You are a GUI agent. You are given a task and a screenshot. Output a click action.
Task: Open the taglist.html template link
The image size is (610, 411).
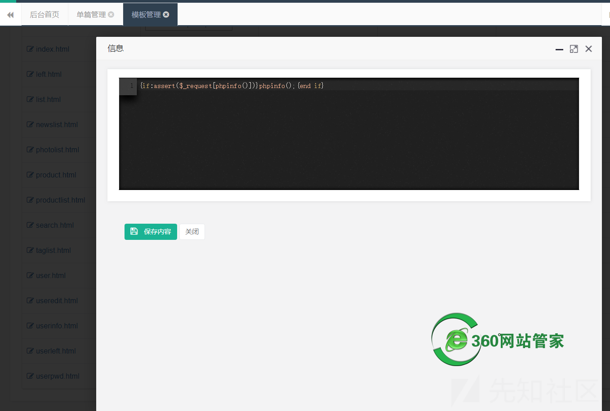(x=53, y=250)
